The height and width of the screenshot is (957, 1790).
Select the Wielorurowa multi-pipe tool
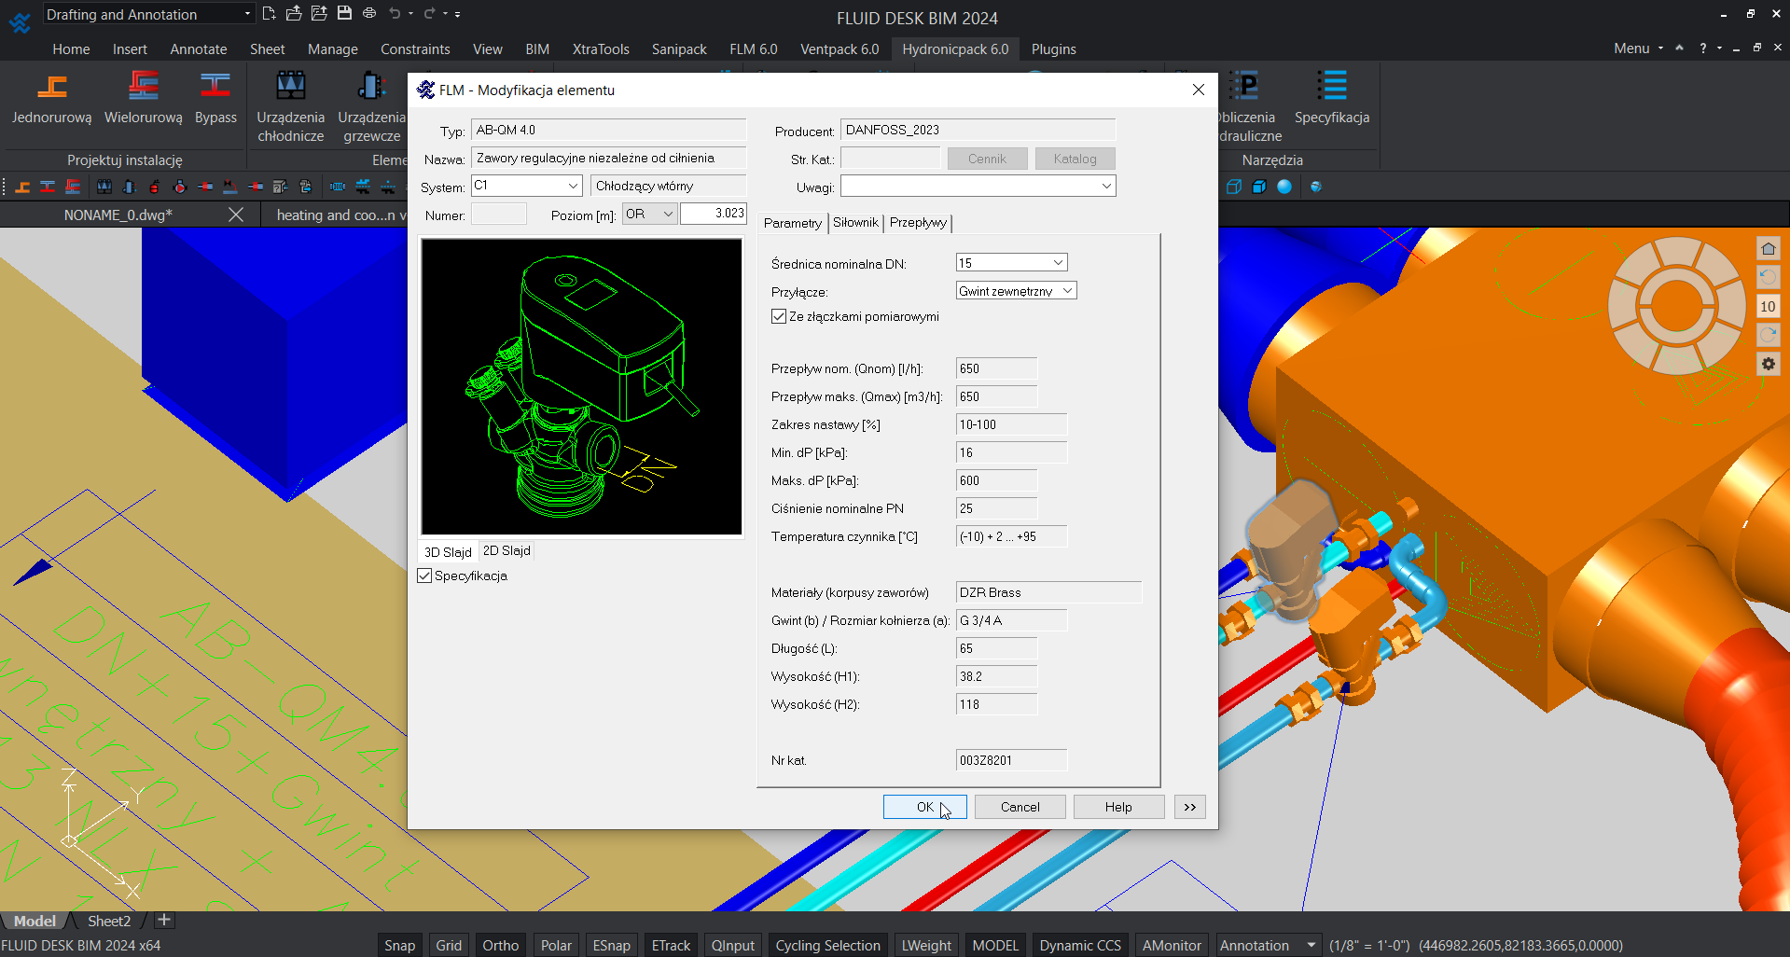click(143, 88)
